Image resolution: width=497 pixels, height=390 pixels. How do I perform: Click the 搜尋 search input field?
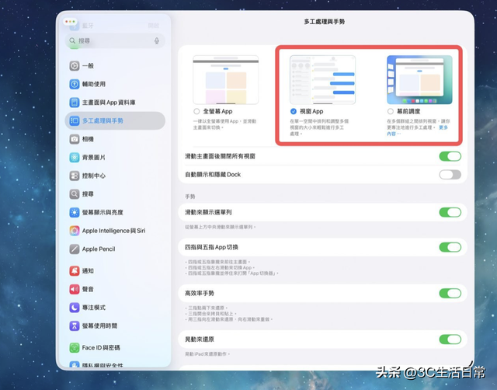[x=115, y=41]
